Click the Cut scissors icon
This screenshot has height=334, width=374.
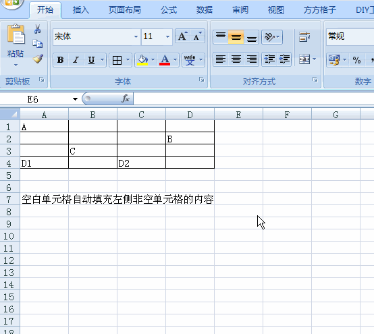(37, 29)
